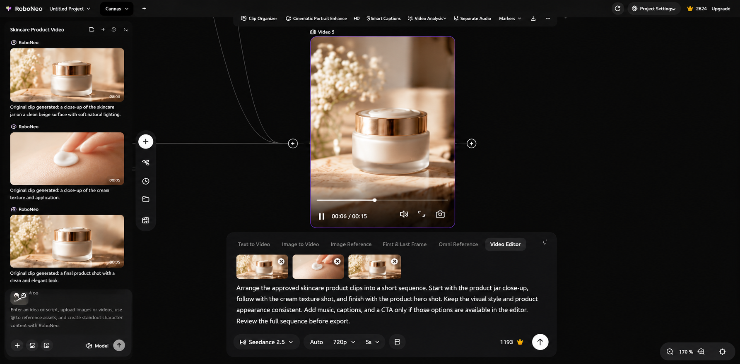
Task: Click the prompt text starting with Arrange the approved
Action: 387,304
